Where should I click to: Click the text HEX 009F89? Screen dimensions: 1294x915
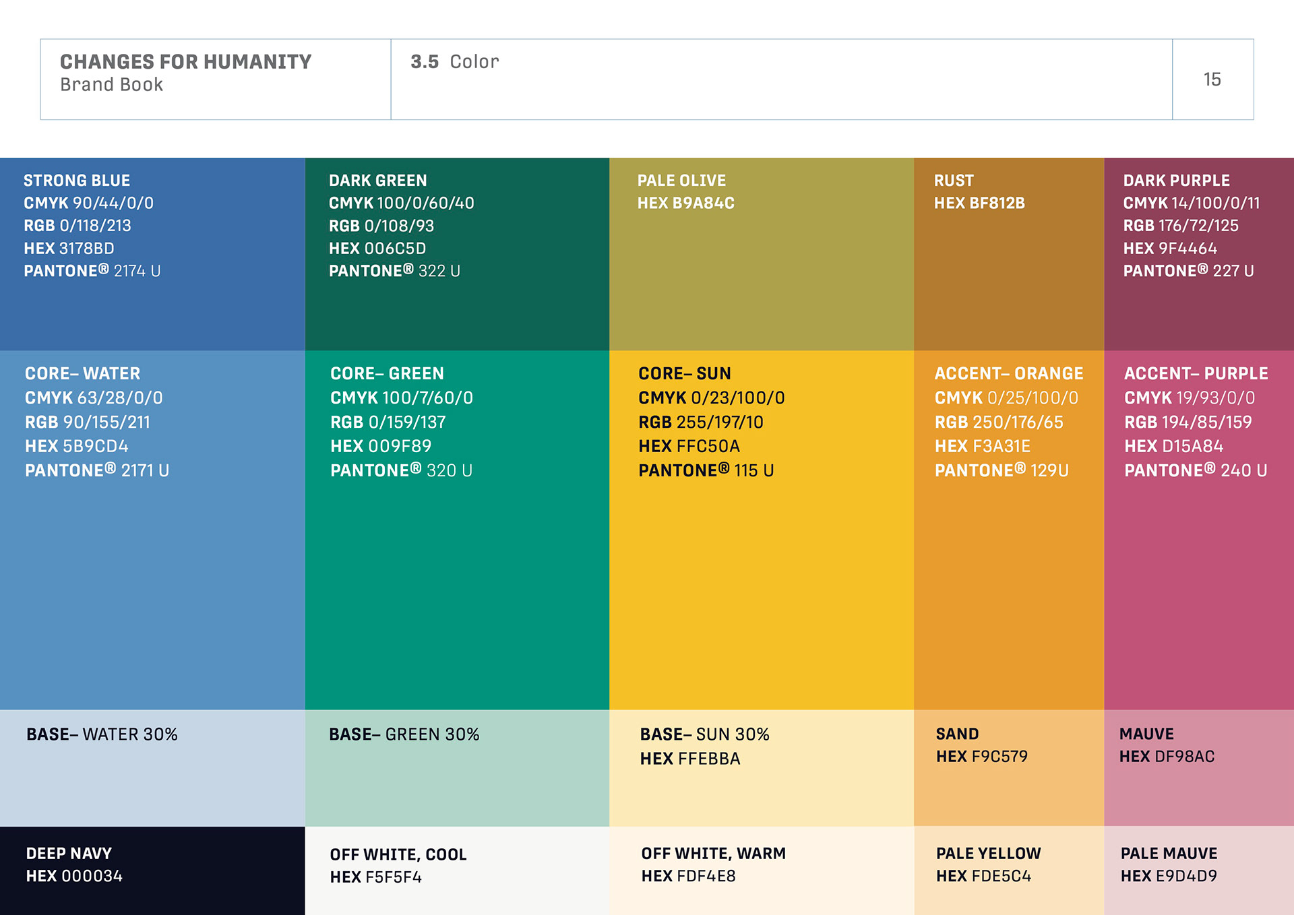[381, 447]
